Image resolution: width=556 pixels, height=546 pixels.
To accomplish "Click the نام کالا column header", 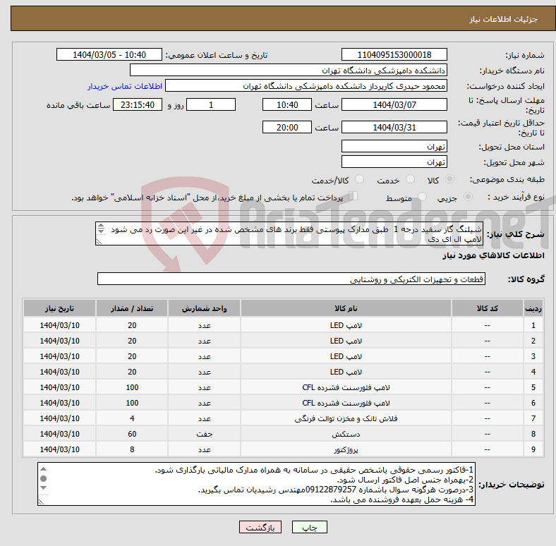I will point(346,308).
